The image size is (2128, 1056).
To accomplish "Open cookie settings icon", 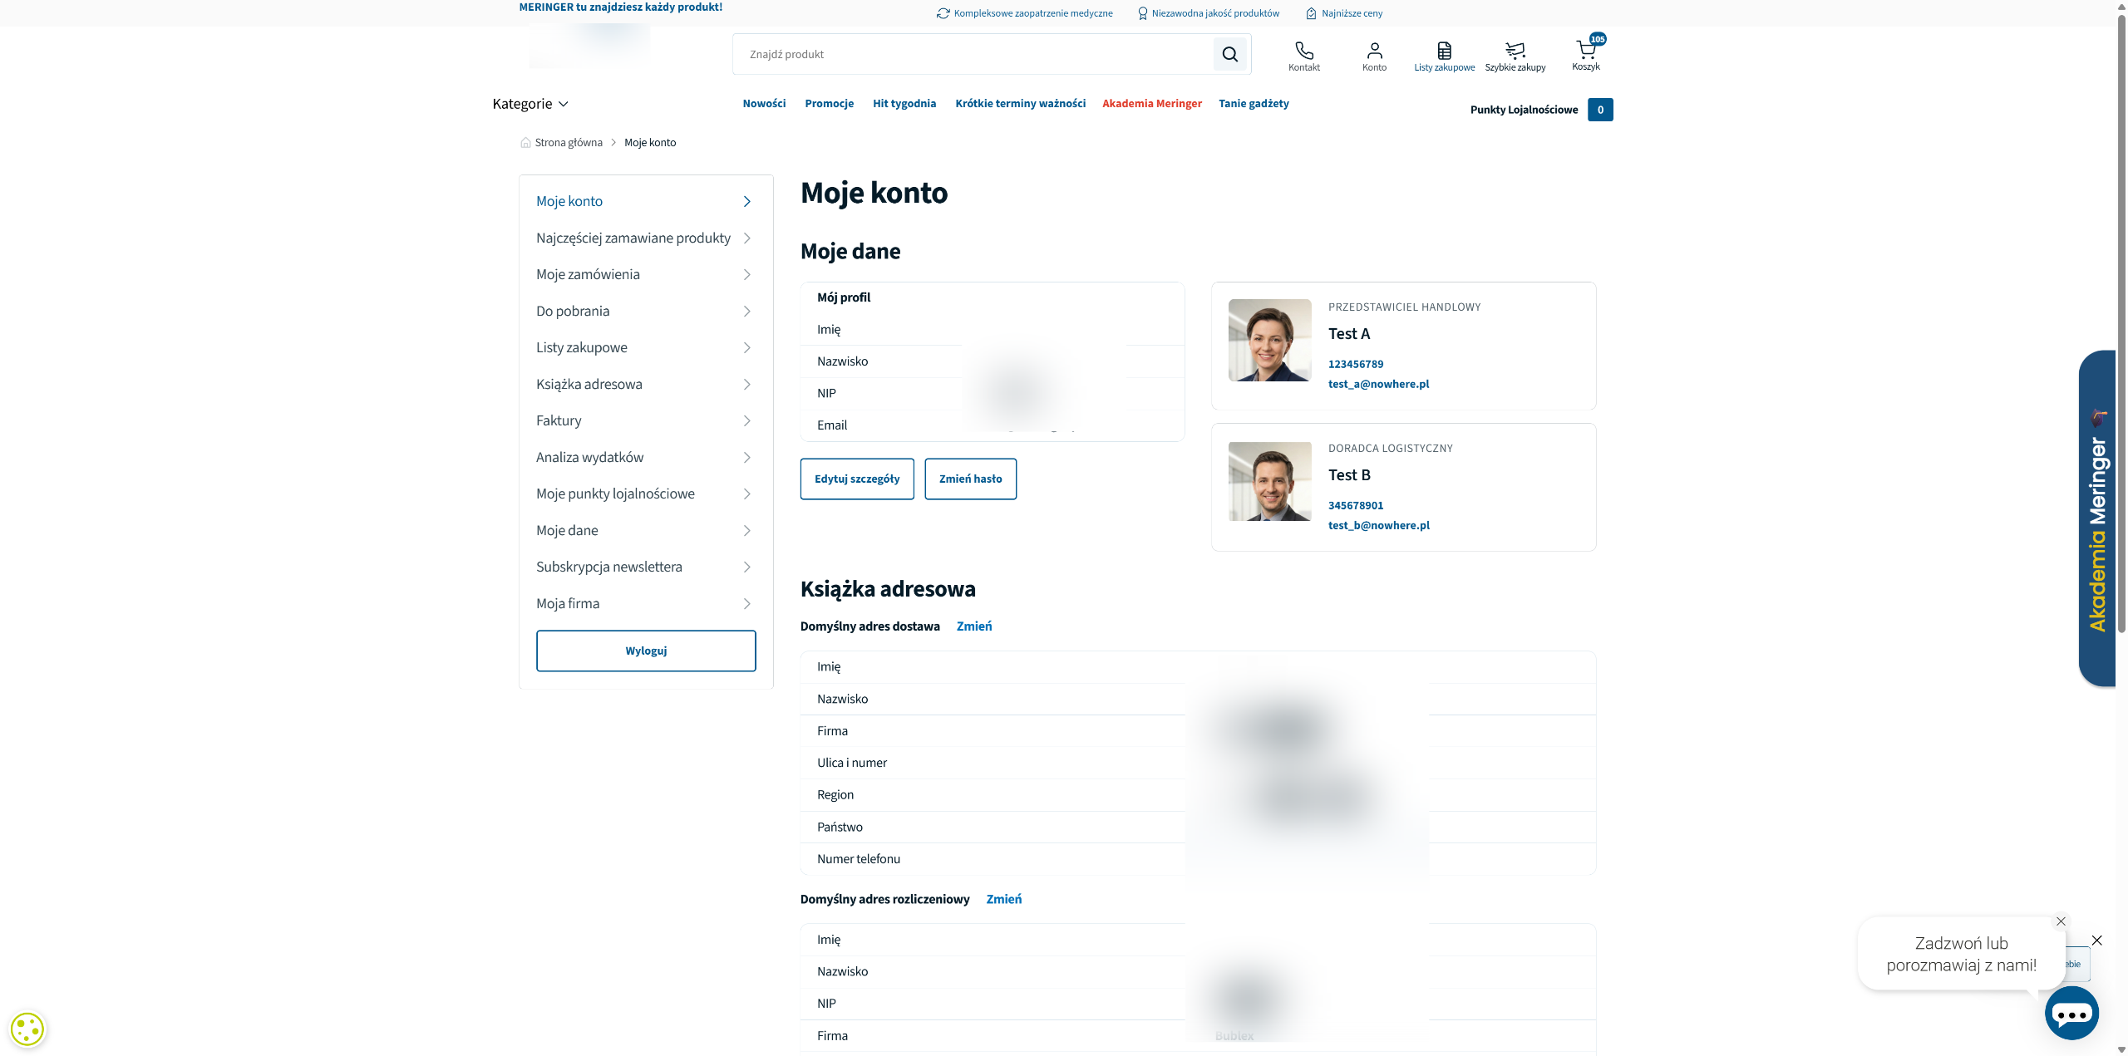I will click(27, 1029).
